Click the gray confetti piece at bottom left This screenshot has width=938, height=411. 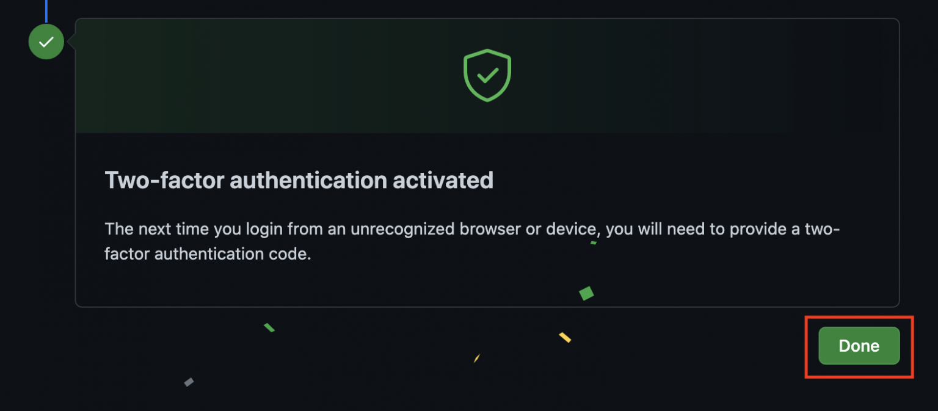coord(187,382)
